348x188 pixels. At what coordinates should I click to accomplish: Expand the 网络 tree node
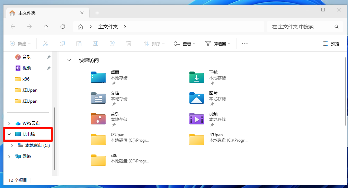coord(9,157)
